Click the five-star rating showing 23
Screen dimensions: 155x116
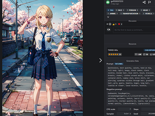[115, 54]
